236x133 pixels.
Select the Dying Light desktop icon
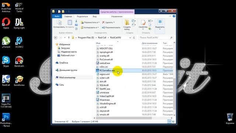[x=19, y=23]
